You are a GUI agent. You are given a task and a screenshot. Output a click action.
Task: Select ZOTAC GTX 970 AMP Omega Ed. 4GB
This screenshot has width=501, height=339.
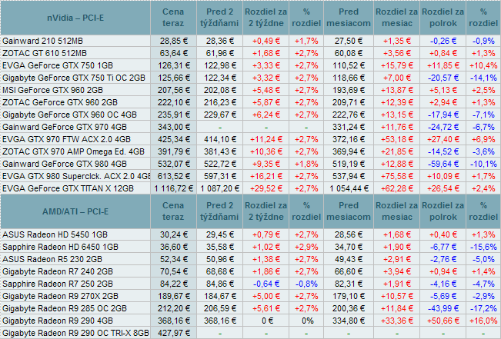tap(73, 151)
